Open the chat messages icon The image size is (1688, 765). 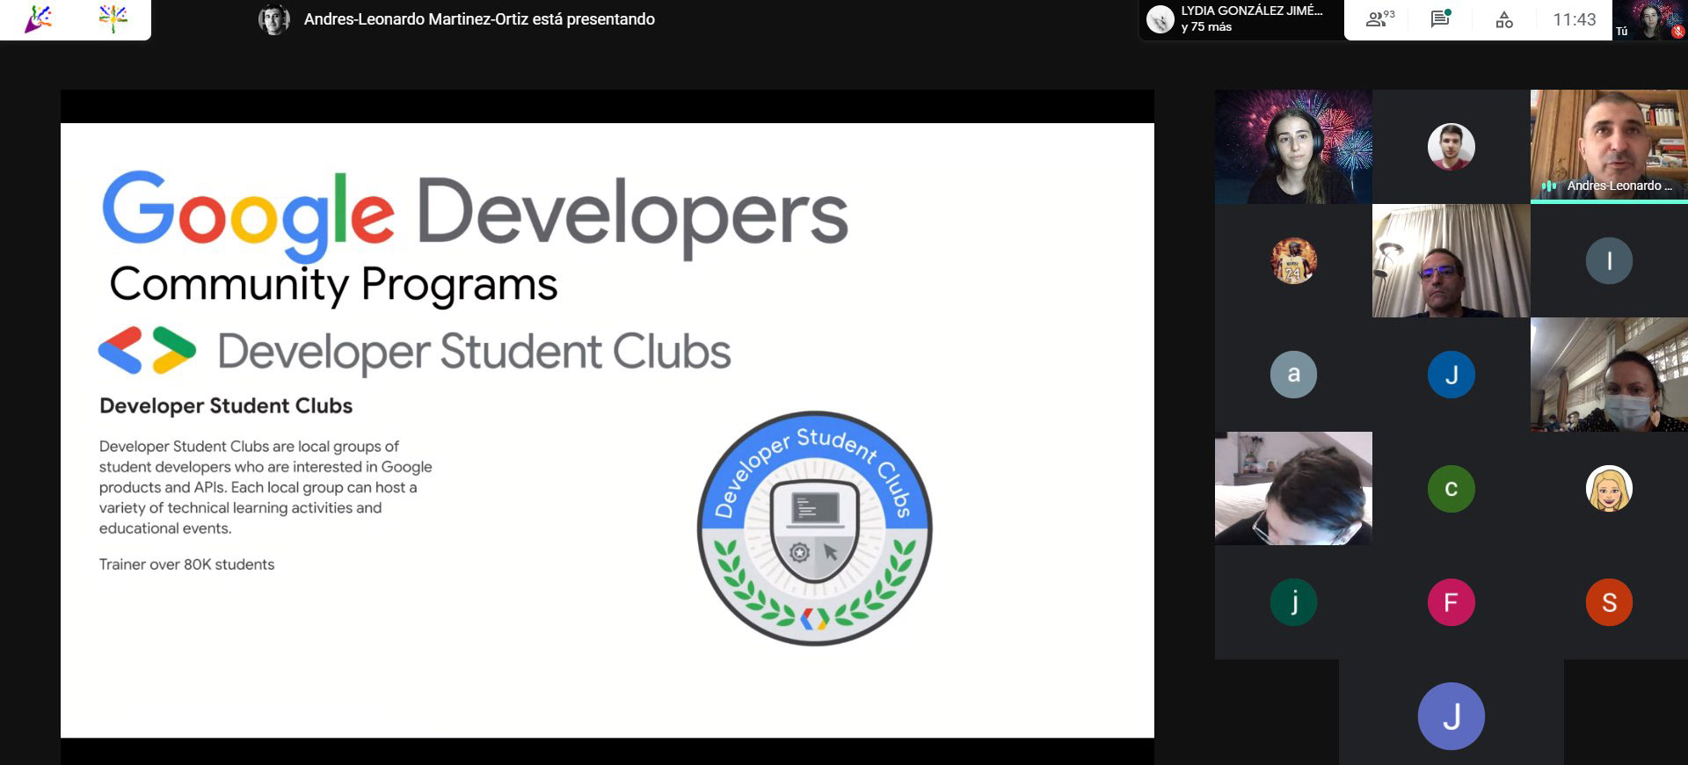click(x=1440, y=19)
